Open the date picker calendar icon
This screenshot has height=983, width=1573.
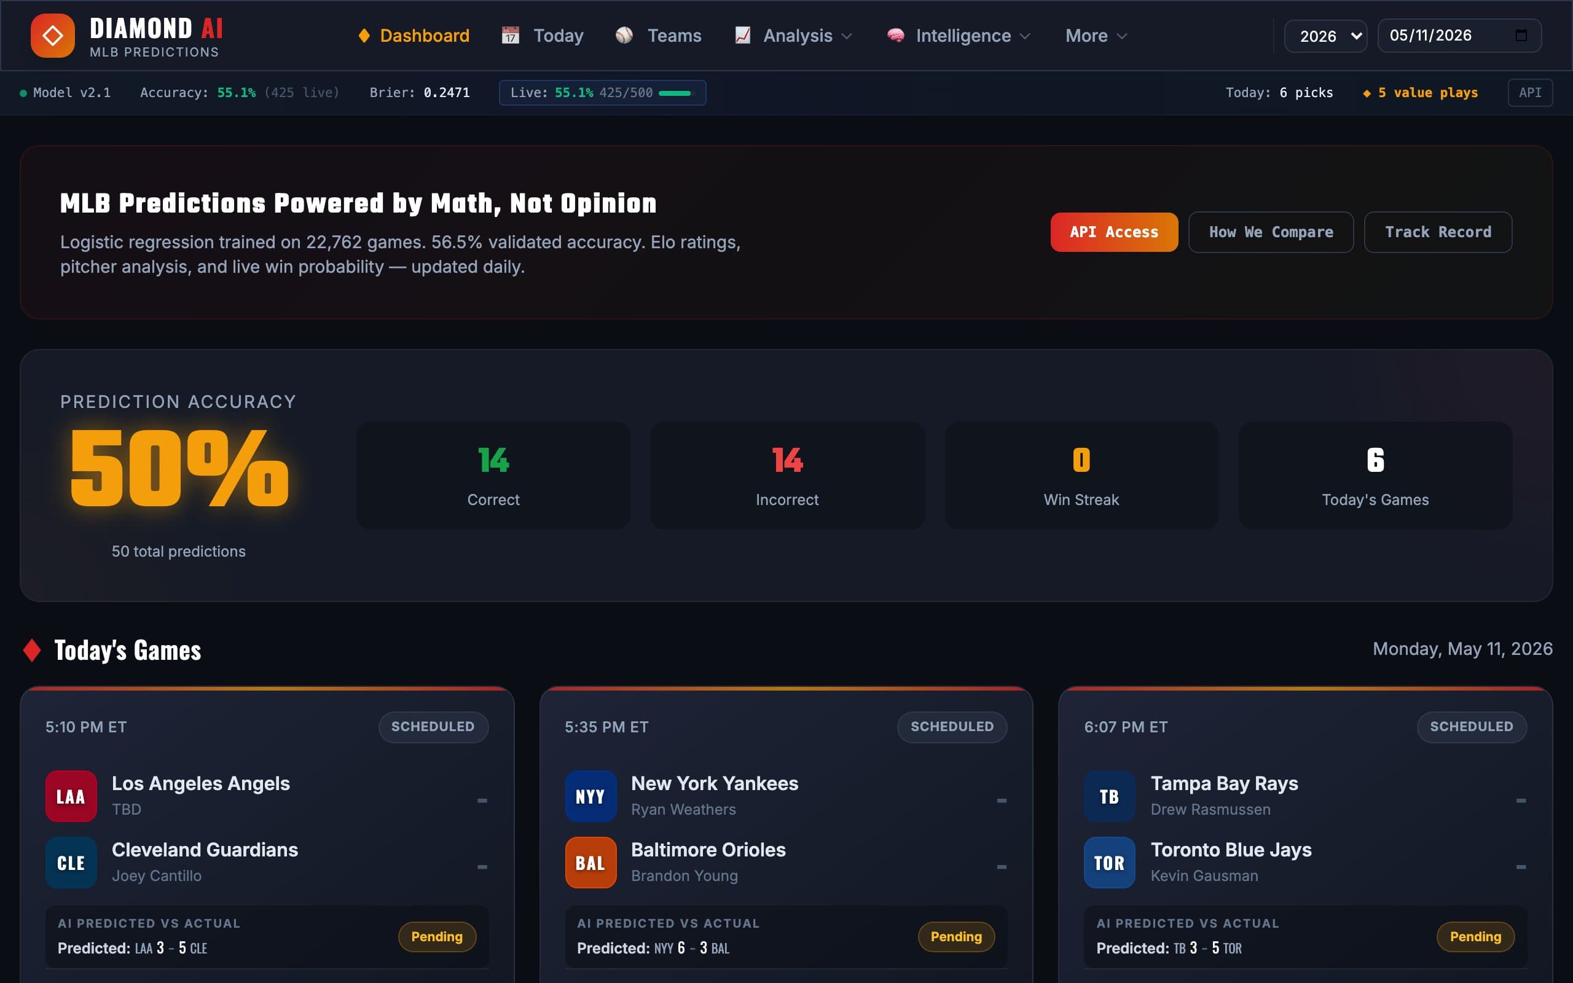pos(1521,36)
